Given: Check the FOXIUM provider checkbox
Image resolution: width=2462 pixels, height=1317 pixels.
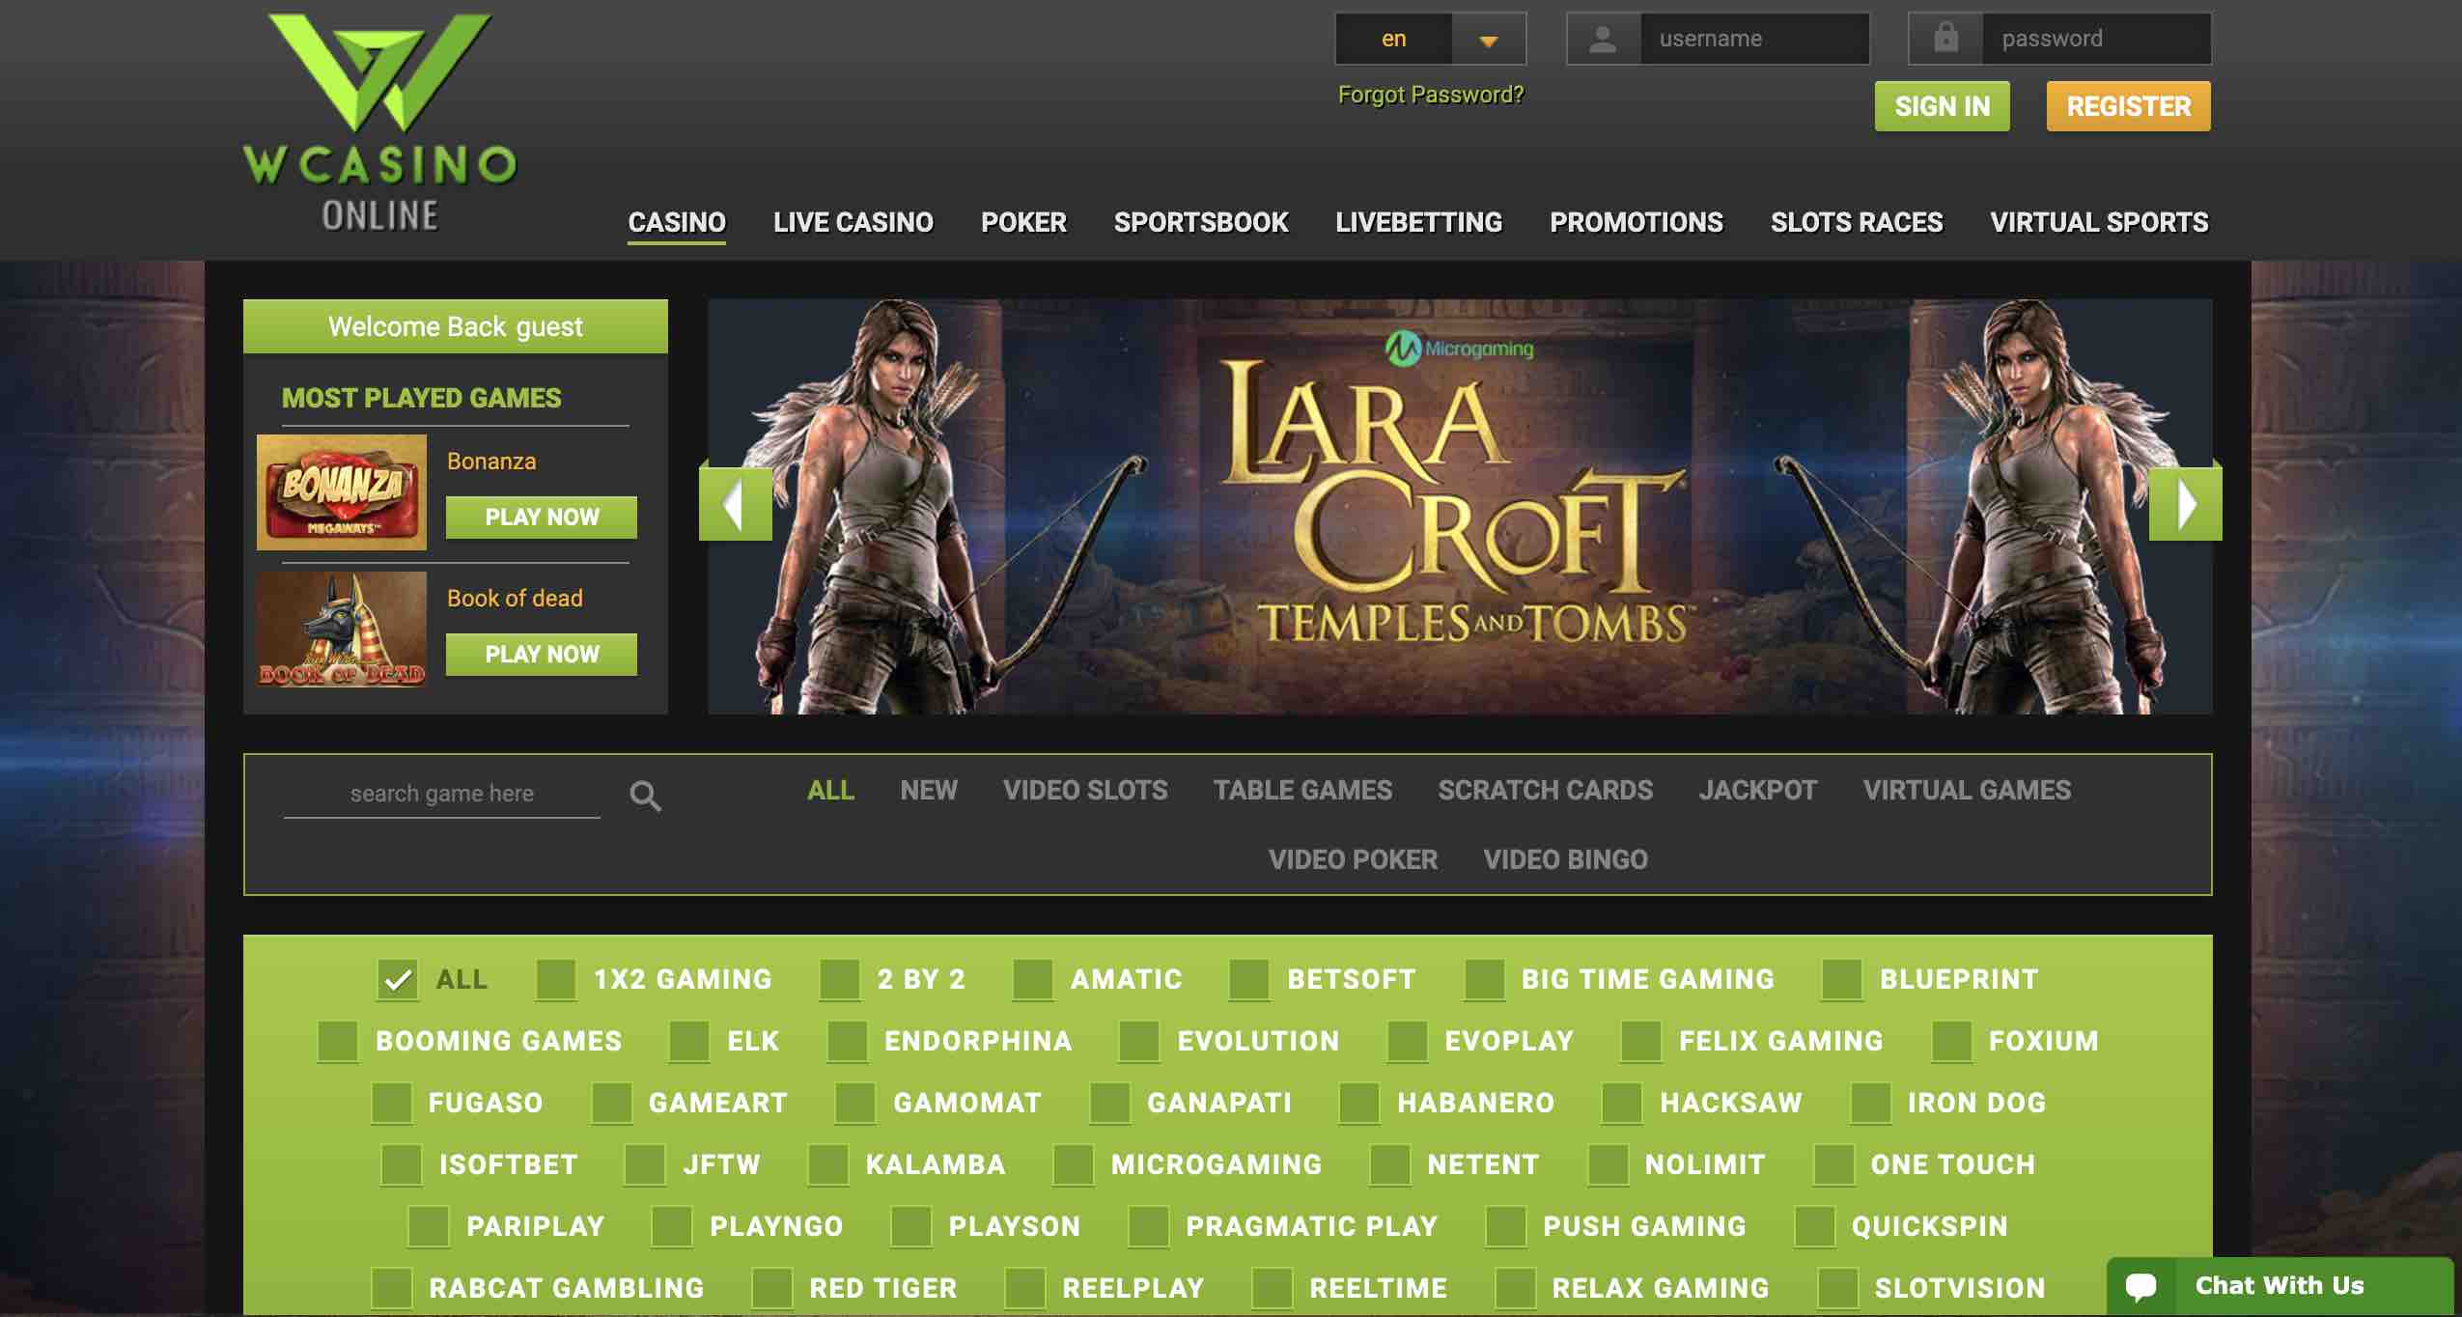Looking at the screenshot, I should (1951, 1041).
